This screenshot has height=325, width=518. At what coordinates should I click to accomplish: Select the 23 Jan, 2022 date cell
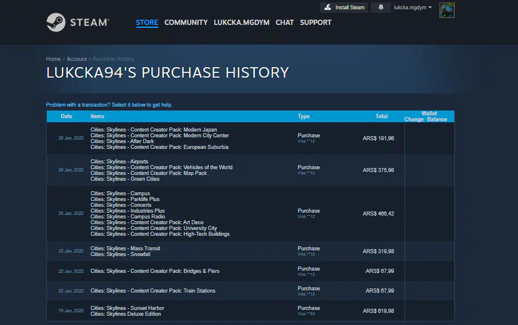71,251
